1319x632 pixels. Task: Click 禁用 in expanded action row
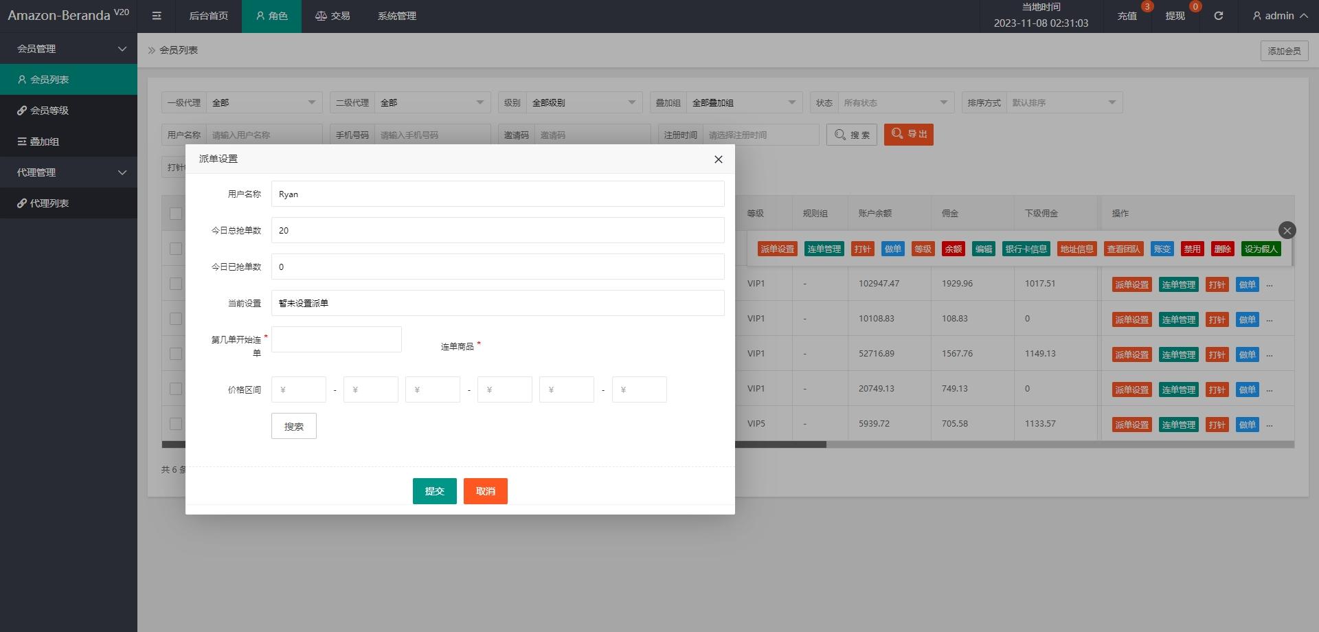click(1193, 249)
